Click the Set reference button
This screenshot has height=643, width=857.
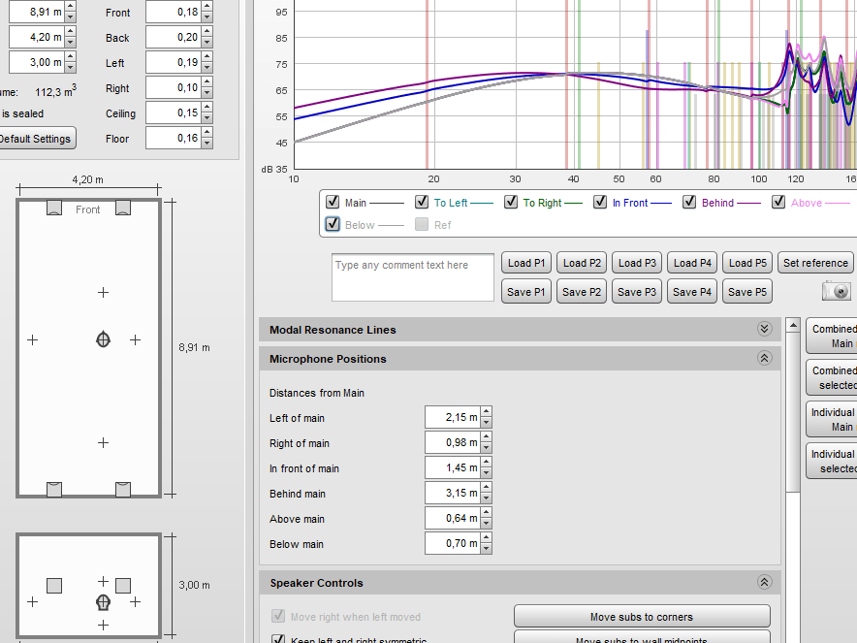(x=815, y=263)
